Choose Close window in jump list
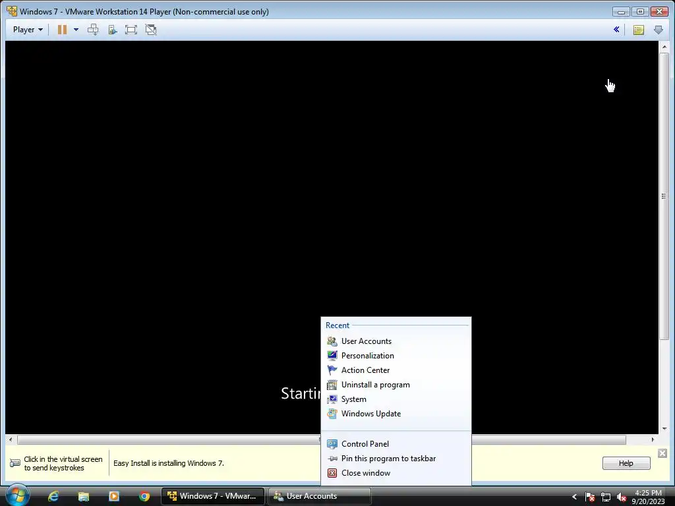The image size is (675, 506). [x=396, y=473]
